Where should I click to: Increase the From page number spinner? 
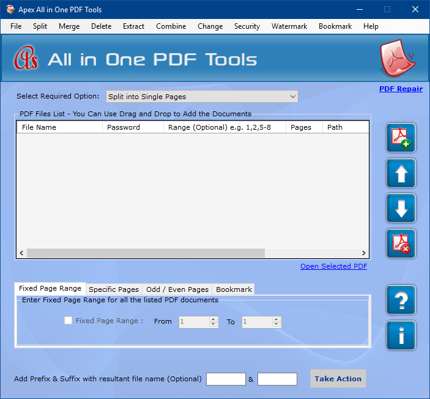coord(213,319)
